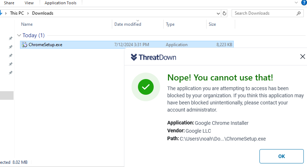Expand the chevron between This PC and Downloads
307x167 pixels.
[28, 13]
